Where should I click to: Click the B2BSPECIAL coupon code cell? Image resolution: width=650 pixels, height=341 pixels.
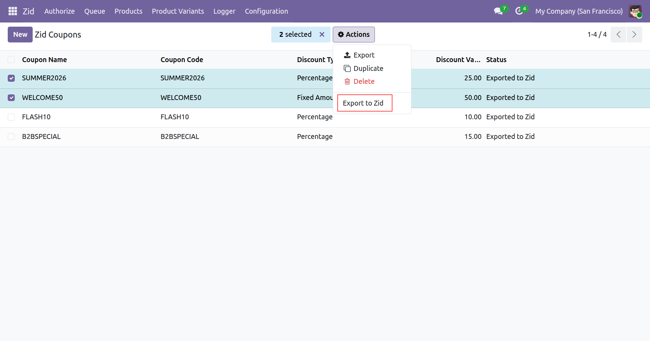click(180, 136)
